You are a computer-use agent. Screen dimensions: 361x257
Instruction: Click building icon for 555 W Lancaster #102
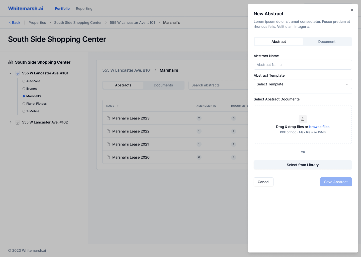click(x=18, y=122)
